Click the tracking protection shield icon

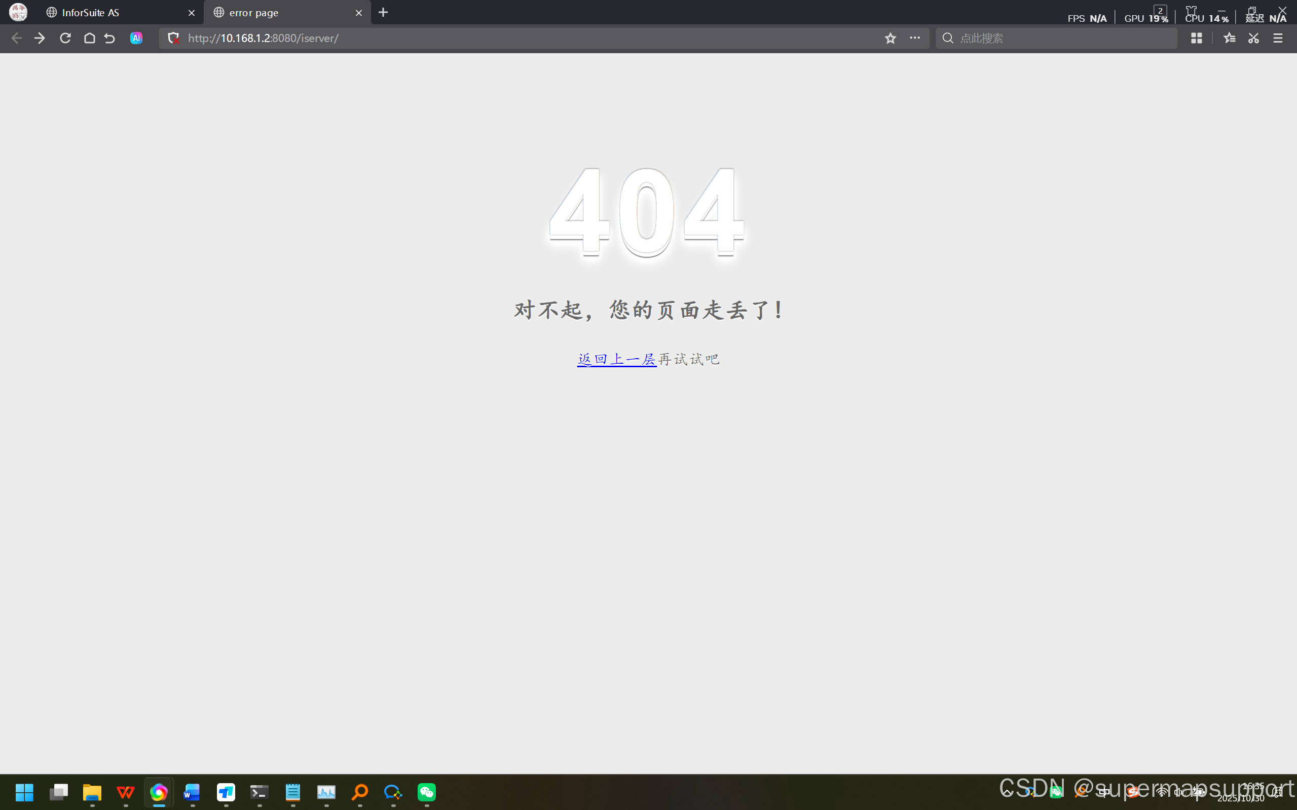(x=173, y=38)
